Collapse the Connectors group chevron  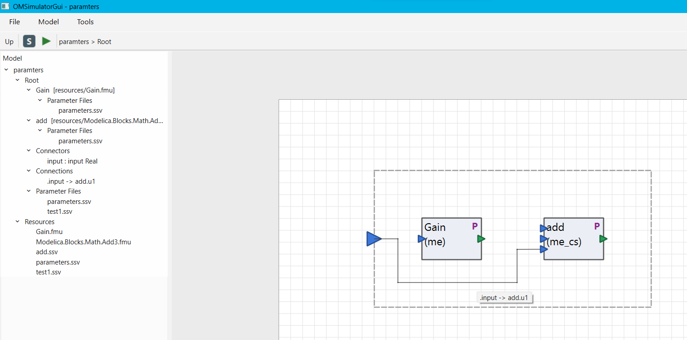coord(29,151)
